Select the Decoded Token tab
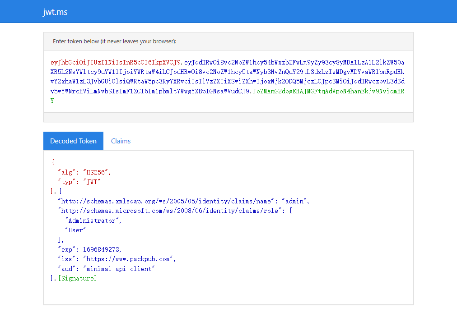This screenshot has width=457, height=331. 73,141
